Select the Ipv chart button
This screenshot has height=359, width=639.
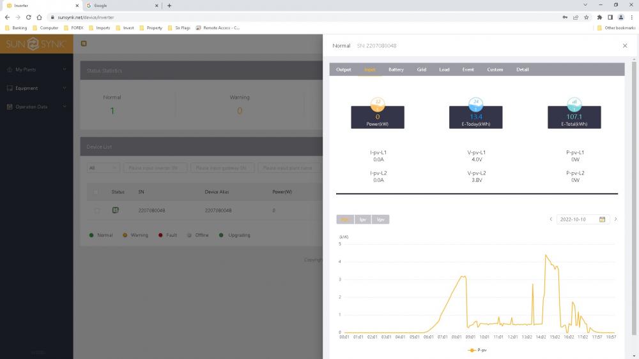tap(363, 219)
